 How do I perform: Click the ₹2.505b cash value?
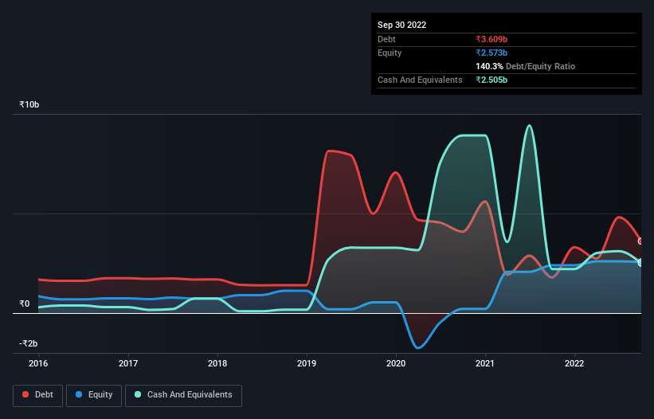point(491,80)
